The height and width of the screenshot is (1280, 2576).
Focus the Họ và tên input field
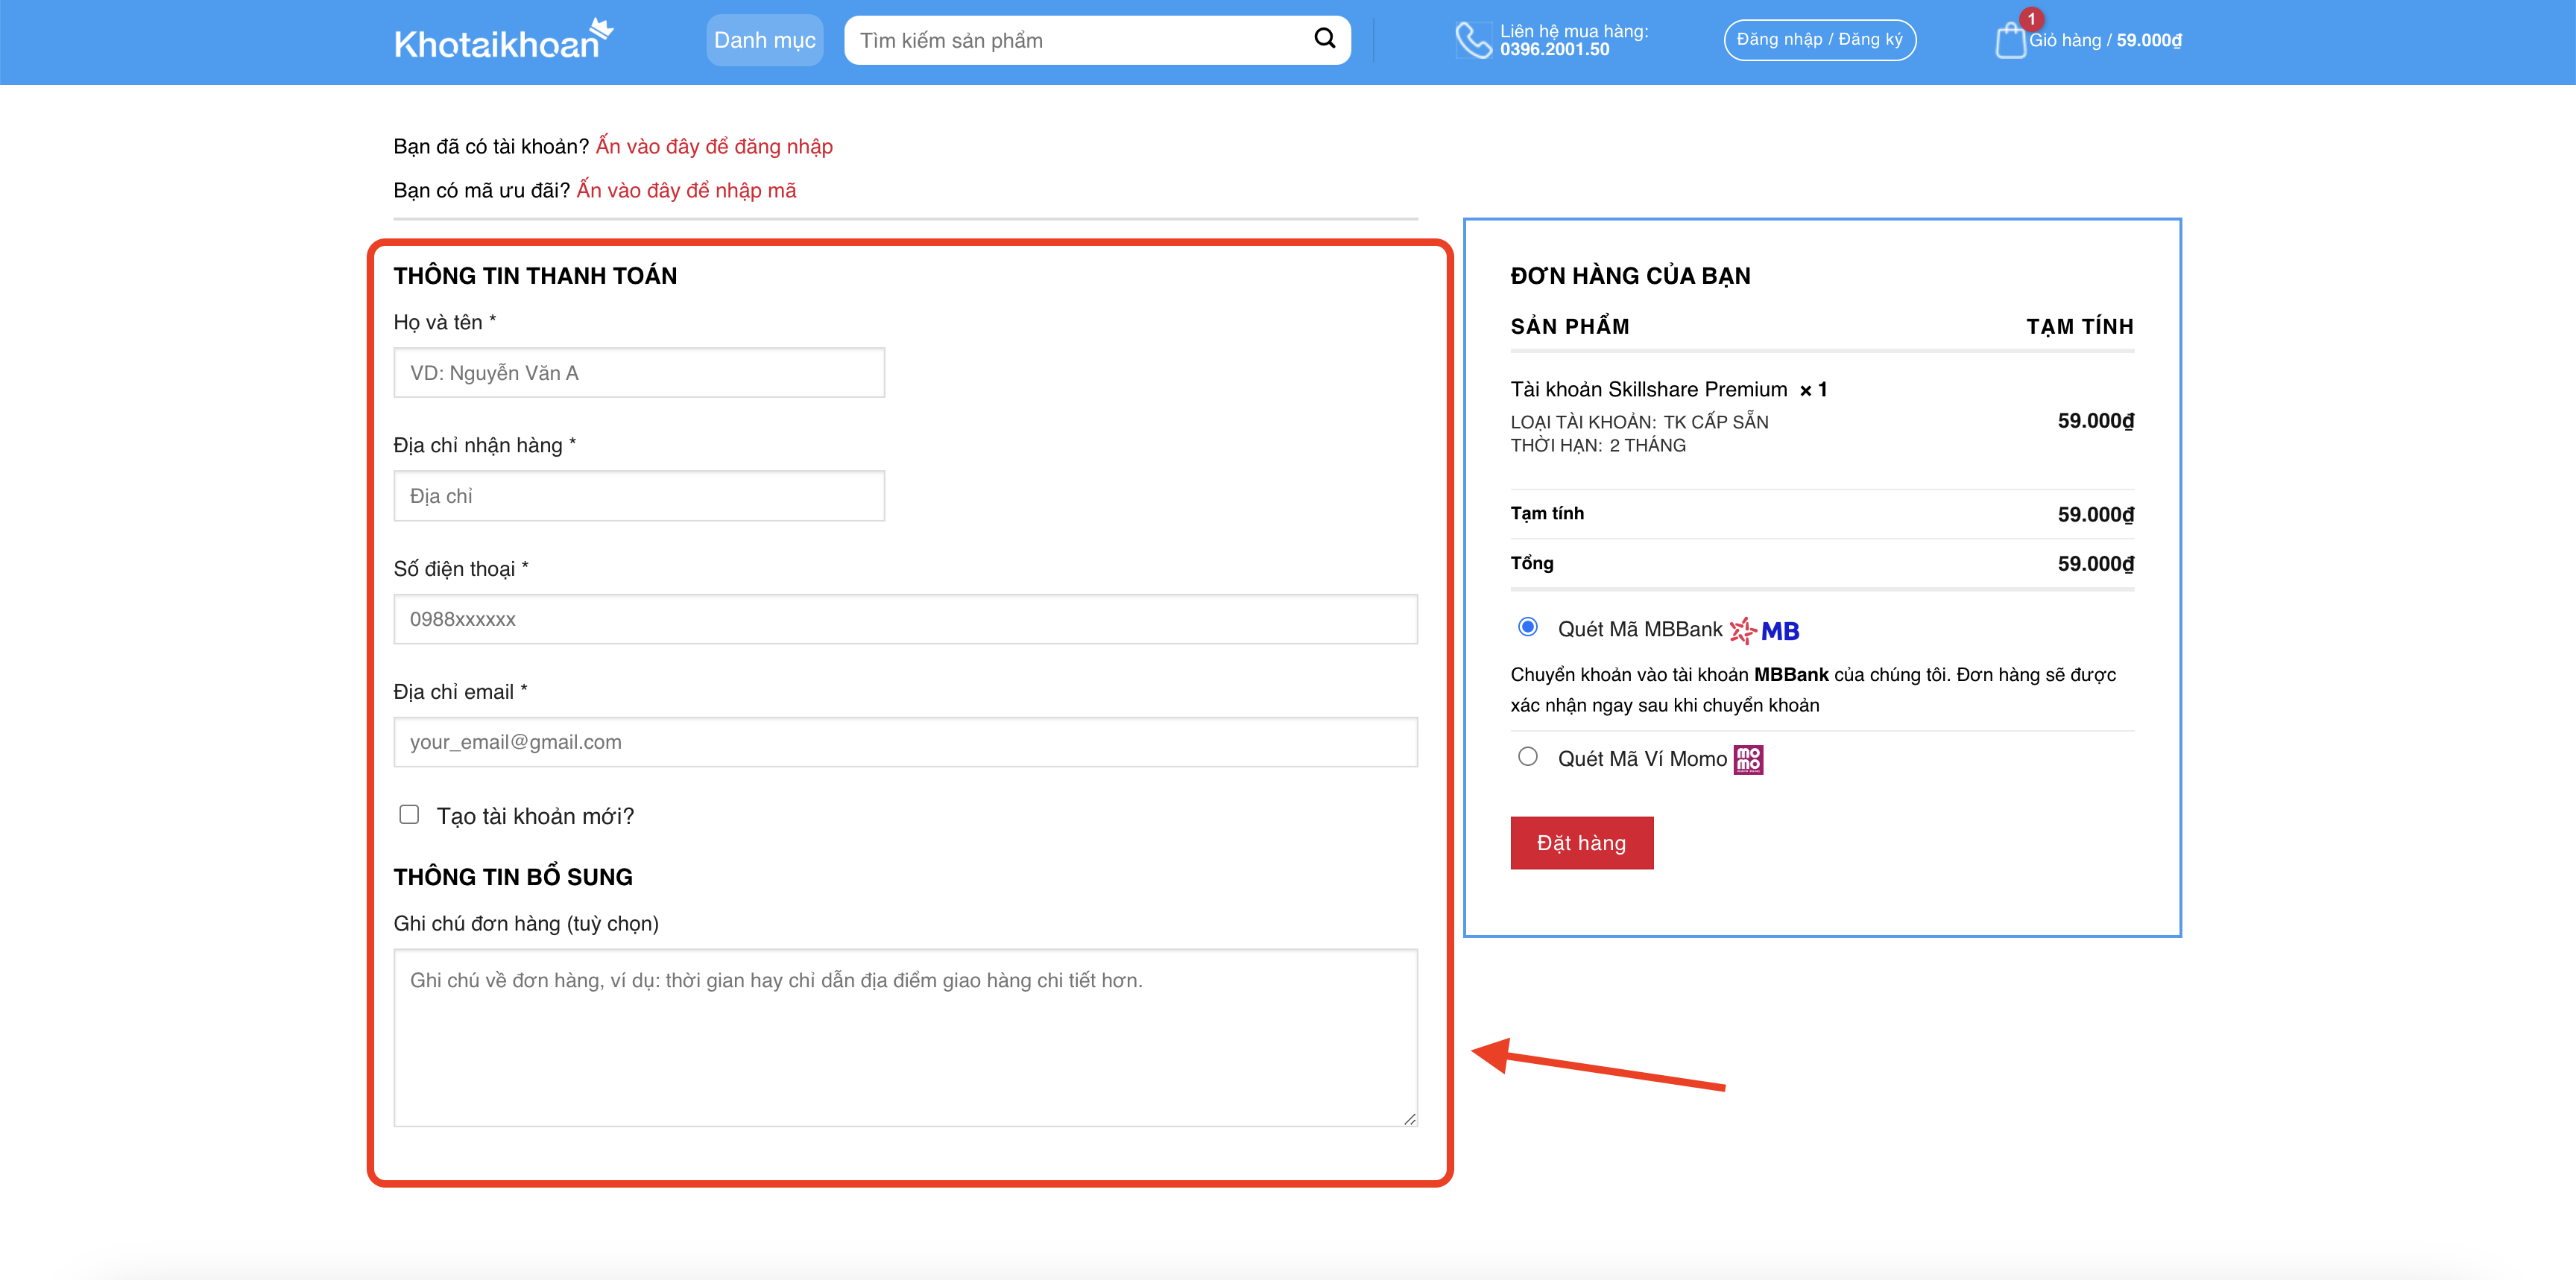(639, 374)
